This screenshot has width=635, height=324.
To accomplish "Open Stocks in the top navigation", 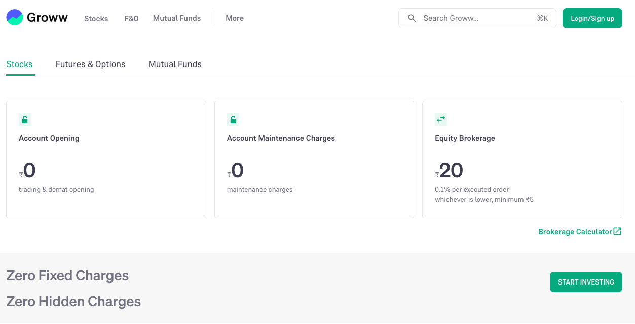I will coord(96,18).
